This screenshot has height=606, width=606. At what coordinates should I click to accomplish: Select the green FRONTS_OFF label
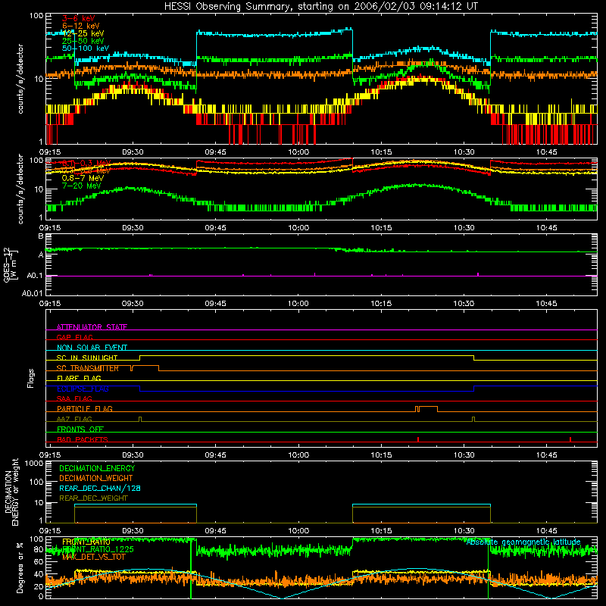point(80,429)
